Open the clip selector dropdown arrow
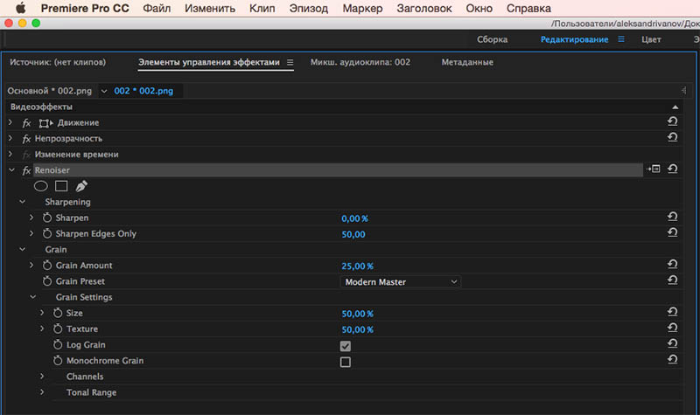This screenshot has width=700, height=415. click(x=104, y=92)
